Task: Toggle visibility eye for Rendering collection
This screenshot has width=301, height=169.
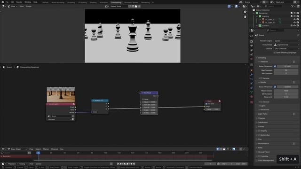Action: coord(294,13)
